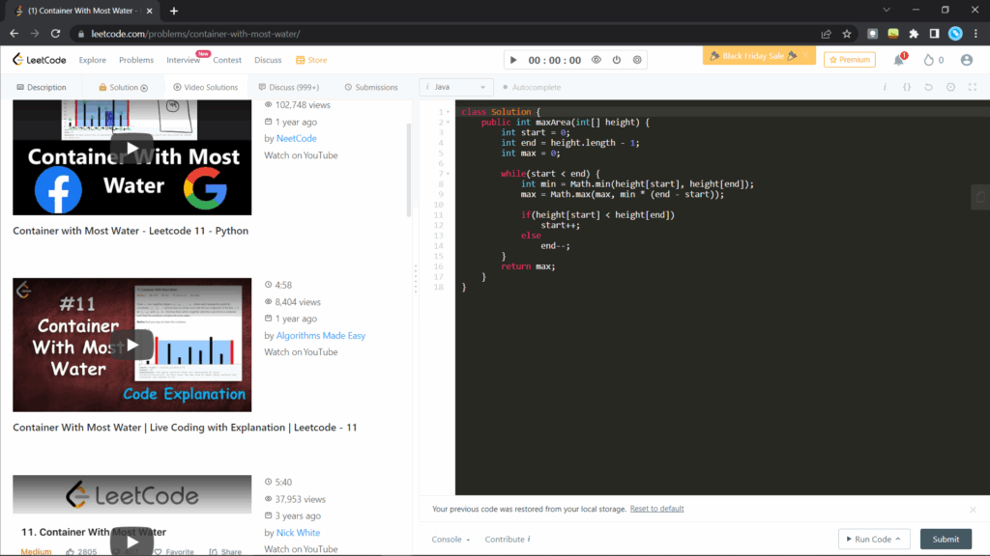Start the timer with play icon
This screenshot has height=556, width=990.
513,60
